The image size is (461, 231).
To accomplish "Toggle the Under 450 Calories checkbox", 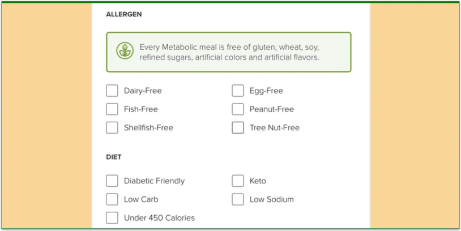I will (112, 218).
